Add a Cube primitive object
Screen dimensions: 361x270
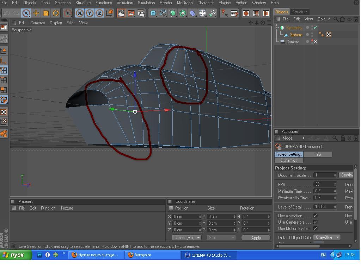pos(153,13)
